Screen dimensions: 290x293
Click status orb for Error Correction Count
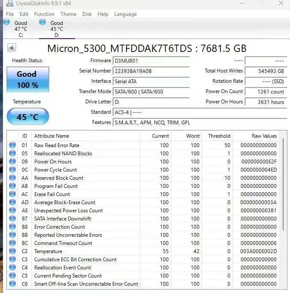(12, 227)
